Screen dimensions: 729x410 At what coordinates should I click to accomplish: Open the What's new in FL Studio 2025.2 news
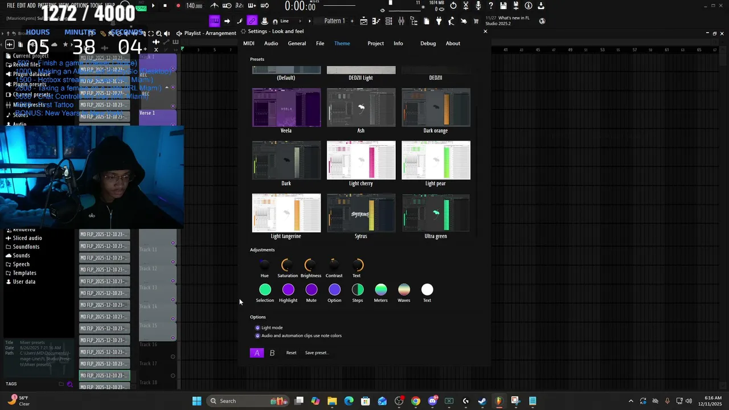click(x=507, y=21)
